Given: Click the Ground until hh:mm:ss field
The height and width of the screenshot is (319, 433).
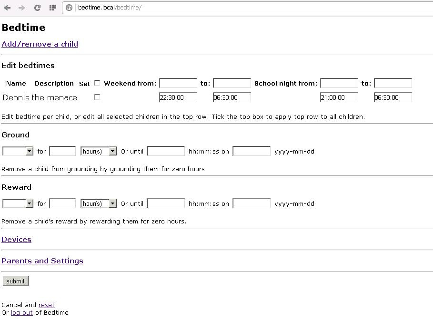Looking at the screenshot, I should click(x=166, y=151).
